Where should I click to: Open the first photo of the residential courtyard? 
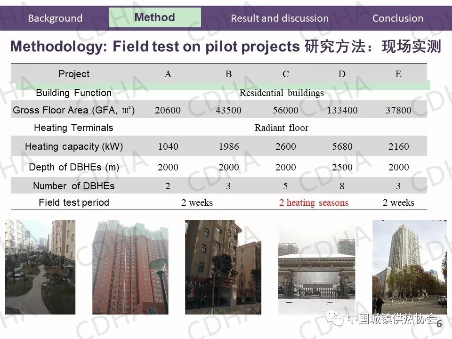pyautogui.click(x=40, y=267)
